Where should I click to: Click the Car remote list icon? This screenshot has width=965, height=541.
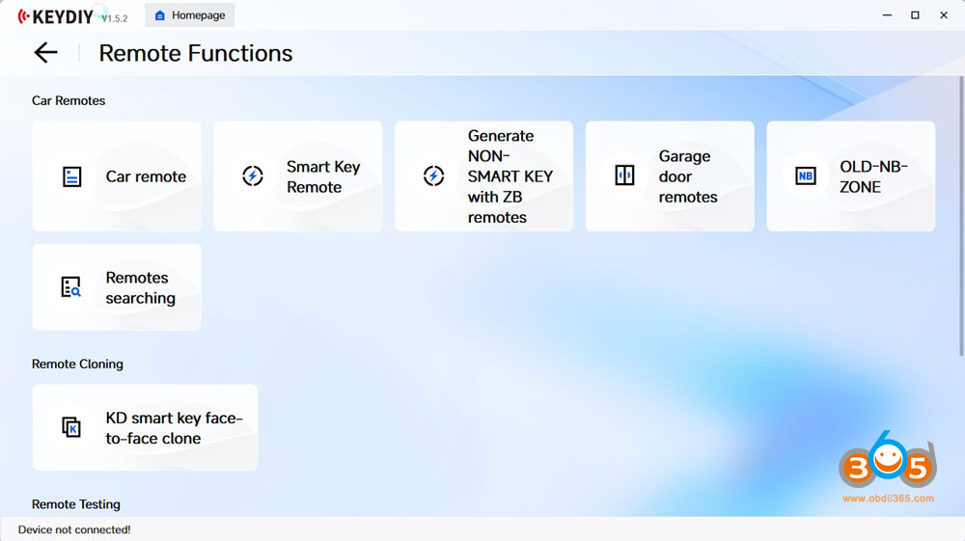pyautogui.click(x=71, y=176)
